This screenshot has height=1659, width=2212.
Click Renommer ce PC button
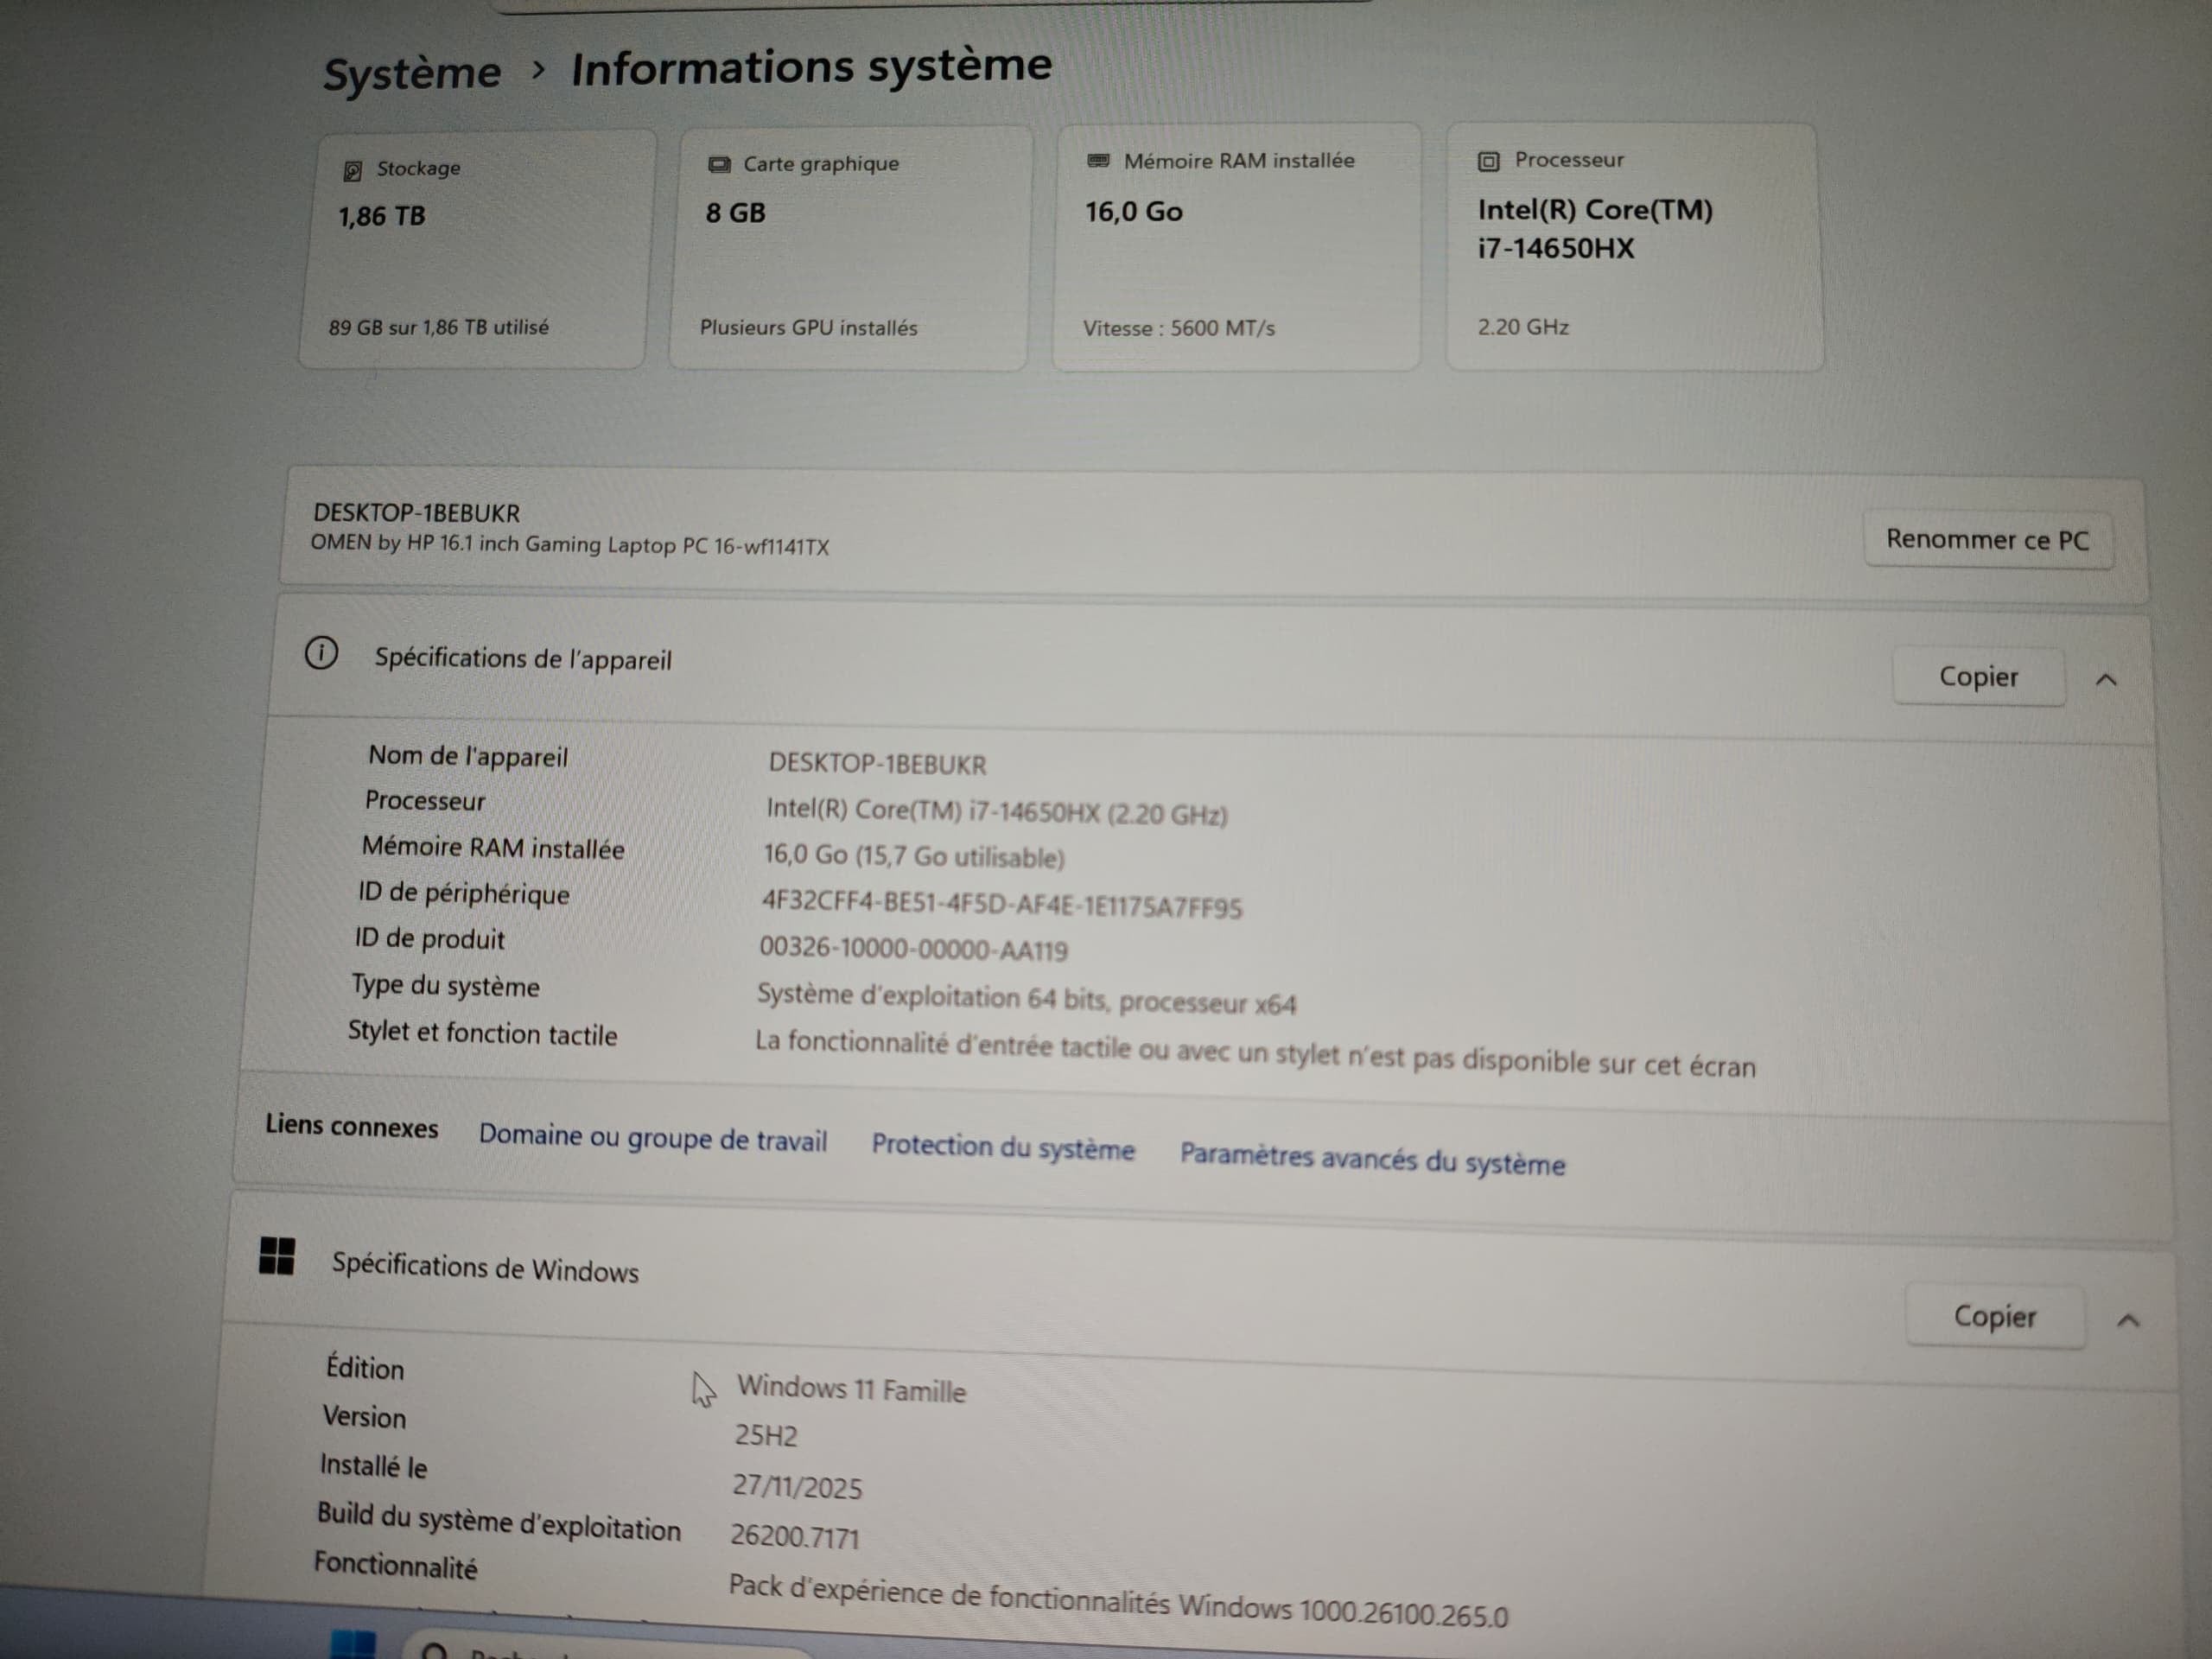(1987, 540)
